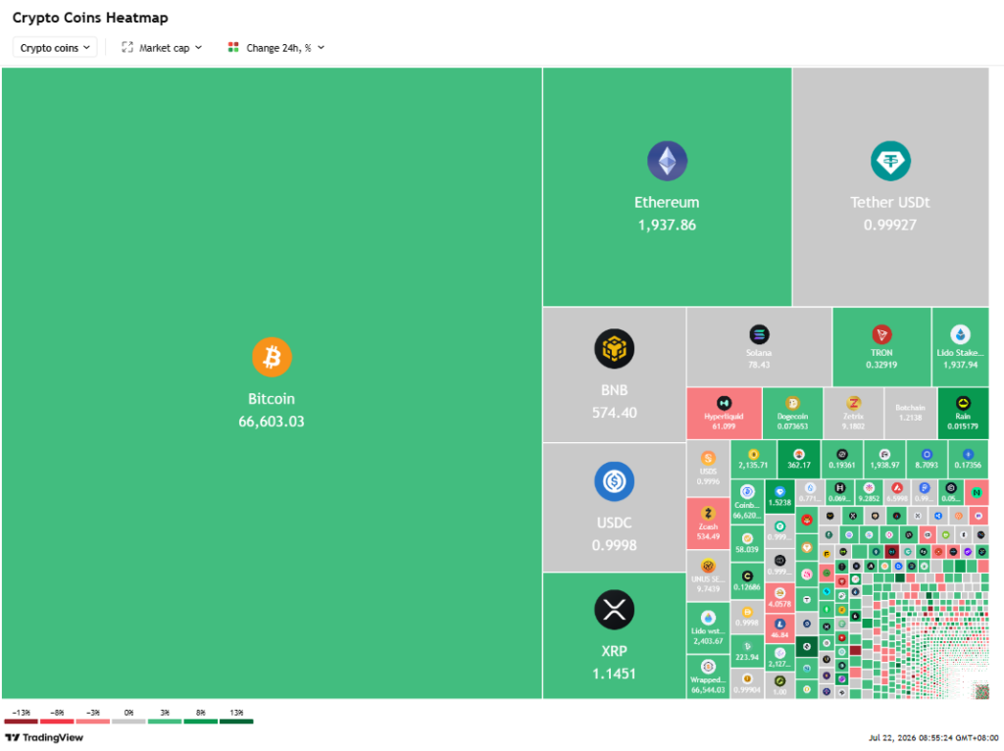Click the Jul 22, 2026 timestamp

933,737
